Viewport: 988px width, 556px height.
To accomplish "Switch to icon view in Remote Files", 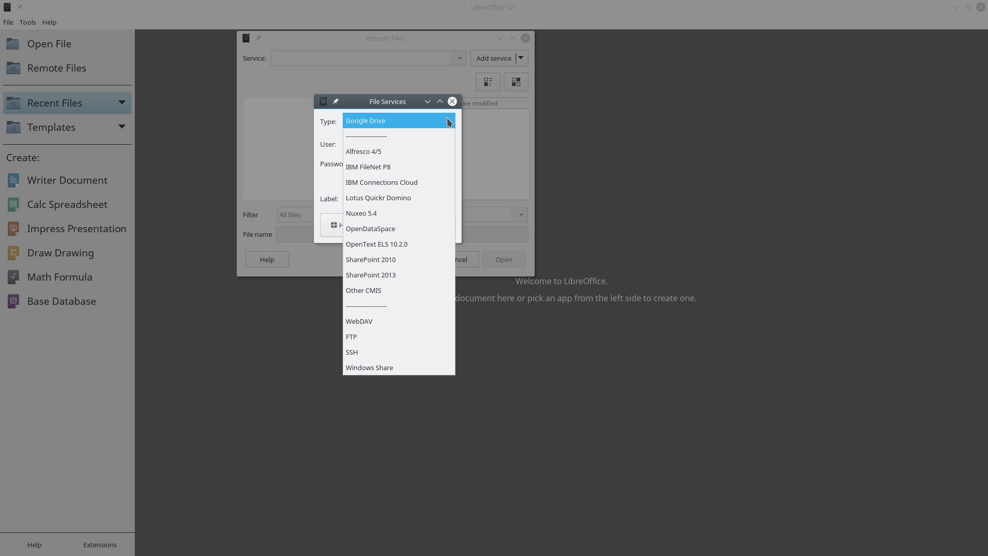I will pos(516,81).
